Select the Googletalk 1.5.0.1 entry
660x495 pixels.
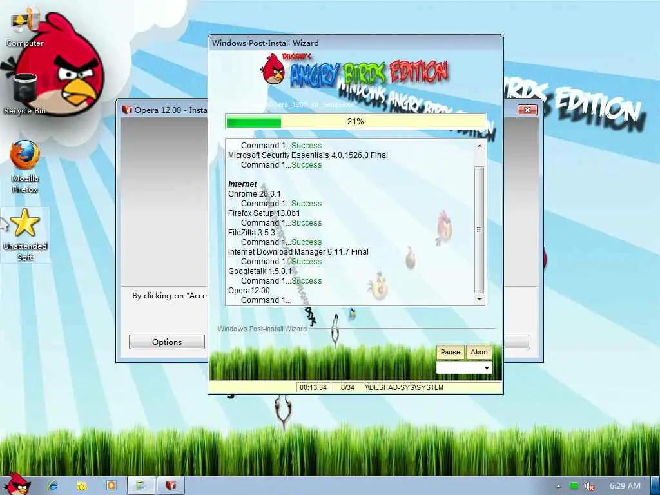click(260, 271)
